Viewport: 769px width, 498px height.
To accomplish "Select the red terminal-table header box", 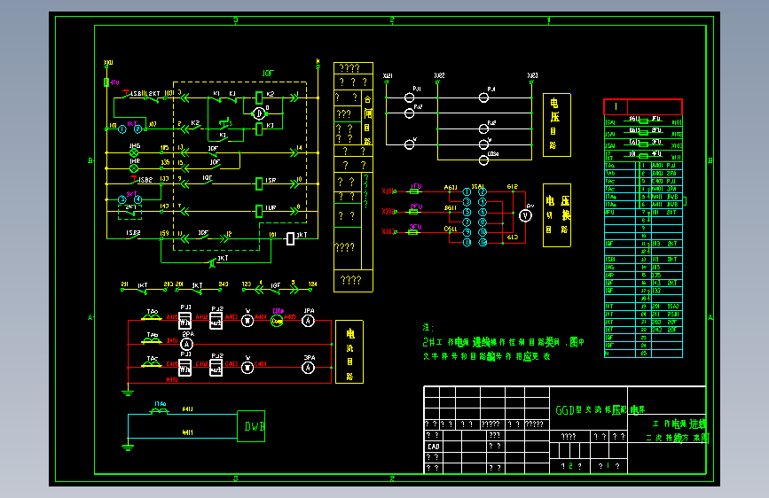I will click(x=643, y=106).
